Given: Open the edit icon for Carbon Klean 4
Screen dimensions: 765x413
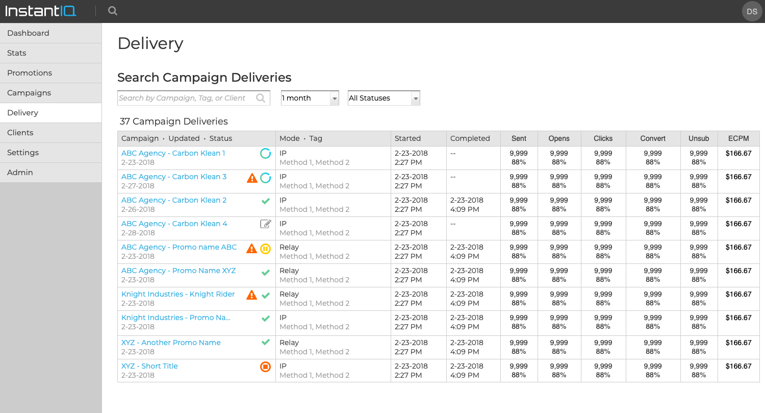Looking at the screenshot, I should point(265,224).
